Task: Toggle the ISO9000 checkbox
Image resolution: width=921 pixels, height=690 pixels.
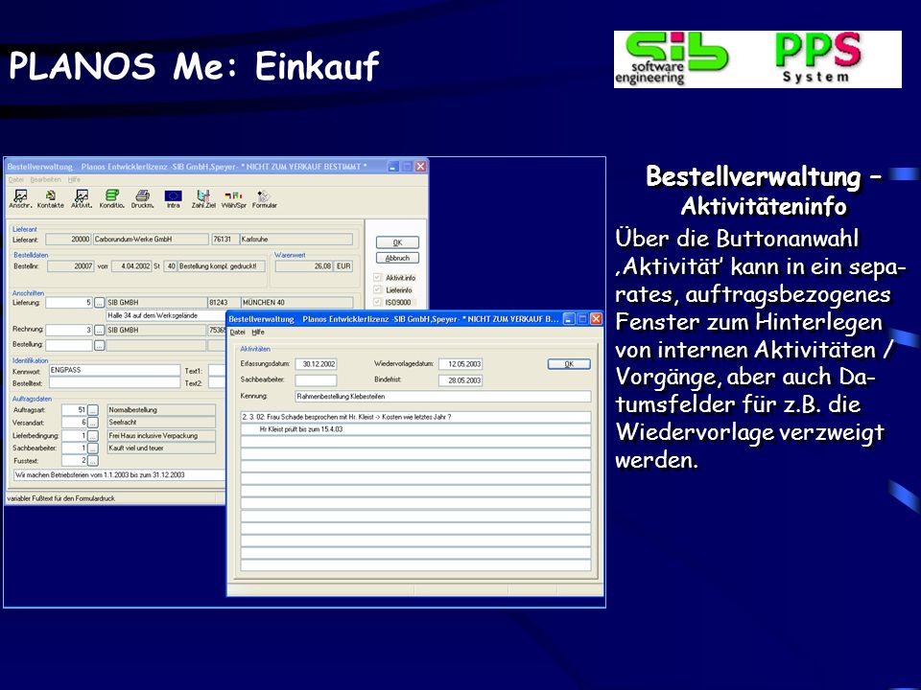Action: (x=378, y=302)
